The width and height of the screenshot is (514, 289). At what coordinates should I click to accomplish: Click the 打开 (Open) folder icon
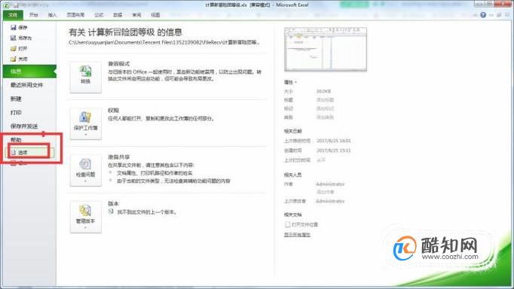(x=13, y=48)
